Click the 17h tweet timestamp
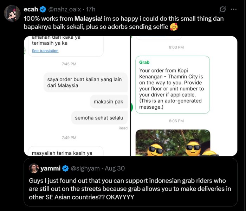246x211 pixels. click(90, 9)
